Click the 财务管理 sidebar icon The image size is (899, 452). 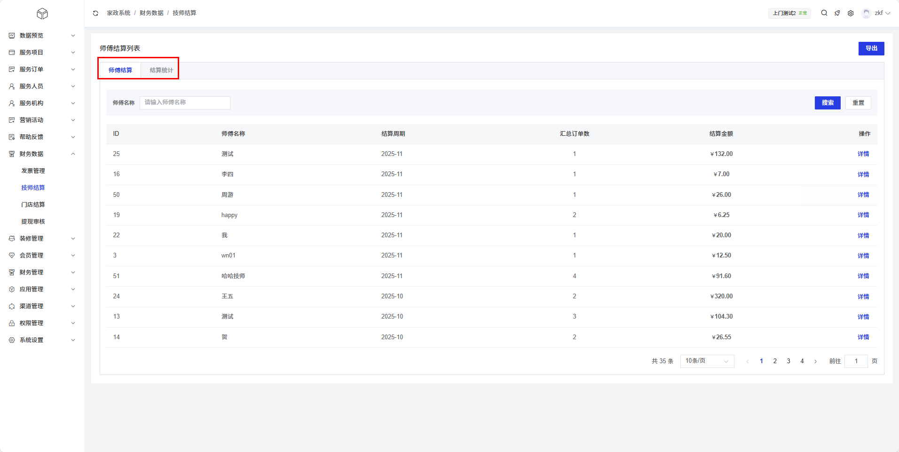(x=12, y=273)
